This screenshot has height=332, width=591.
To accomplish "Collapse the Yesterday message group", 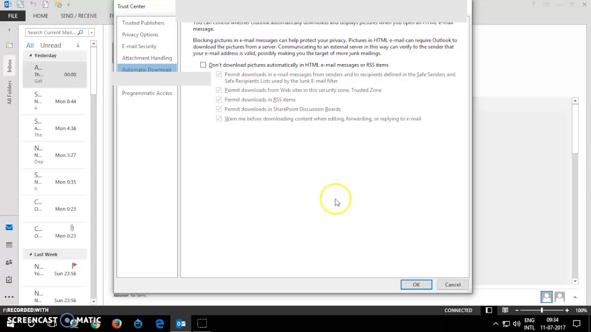I will tap(30, 55).
